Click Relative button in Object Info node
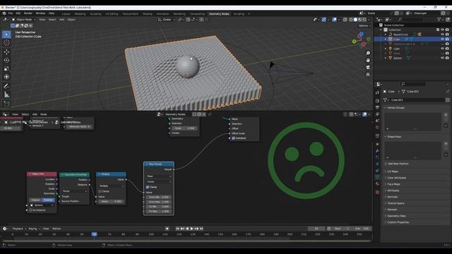 [x=48, y=200]
